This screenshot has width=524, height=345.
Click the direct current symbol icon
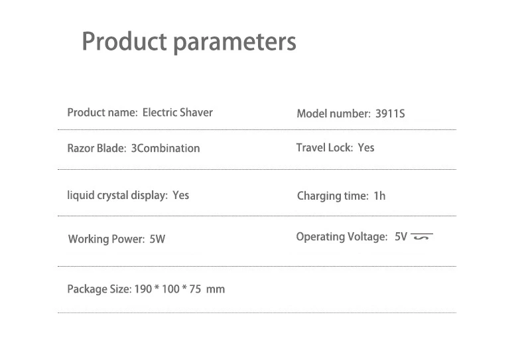pyautogui.click(x=422, y=237)
